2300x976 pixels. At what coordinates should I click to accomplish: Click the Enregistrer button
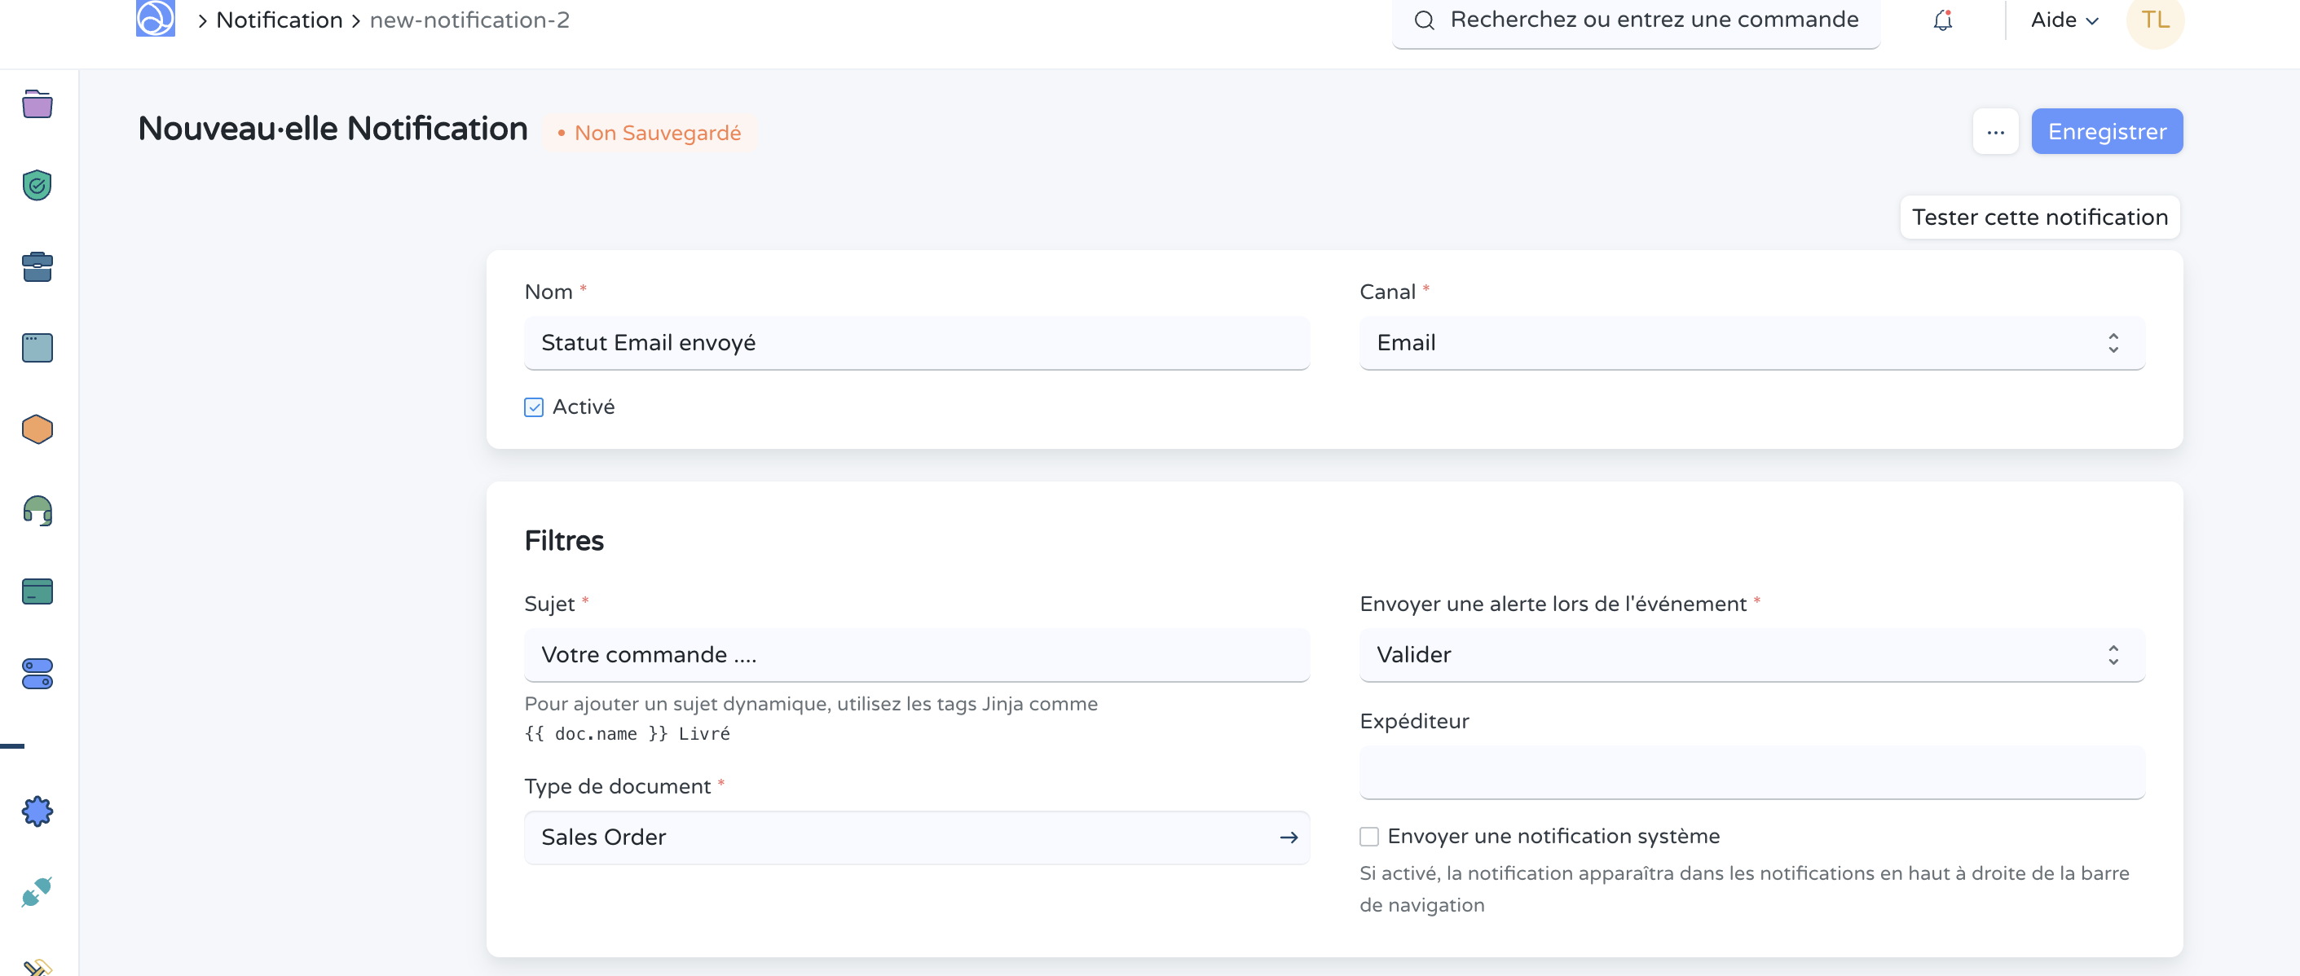pyautogui.click(x=2106, y=132)
